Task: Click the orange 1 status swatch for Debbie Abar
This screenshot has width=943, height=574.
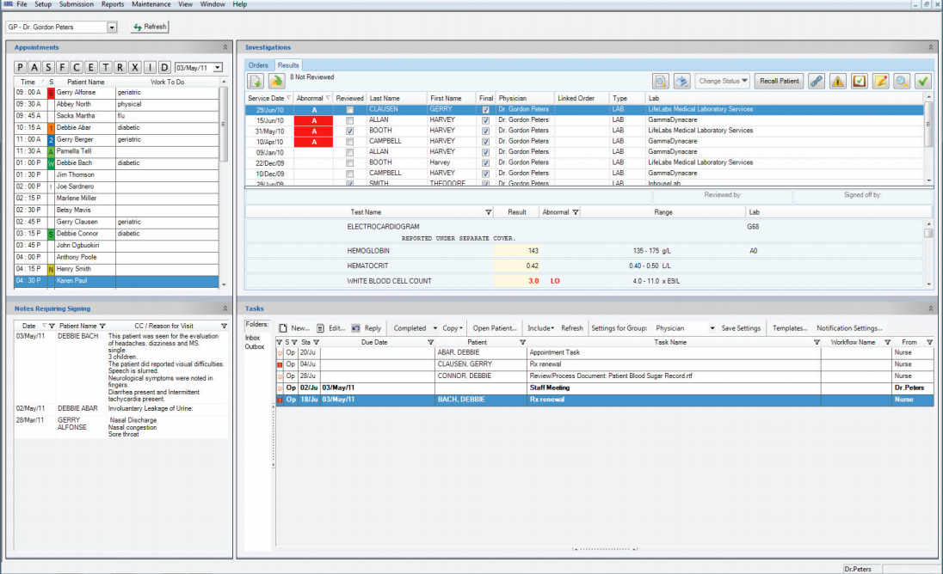Action: pos(51,128)
